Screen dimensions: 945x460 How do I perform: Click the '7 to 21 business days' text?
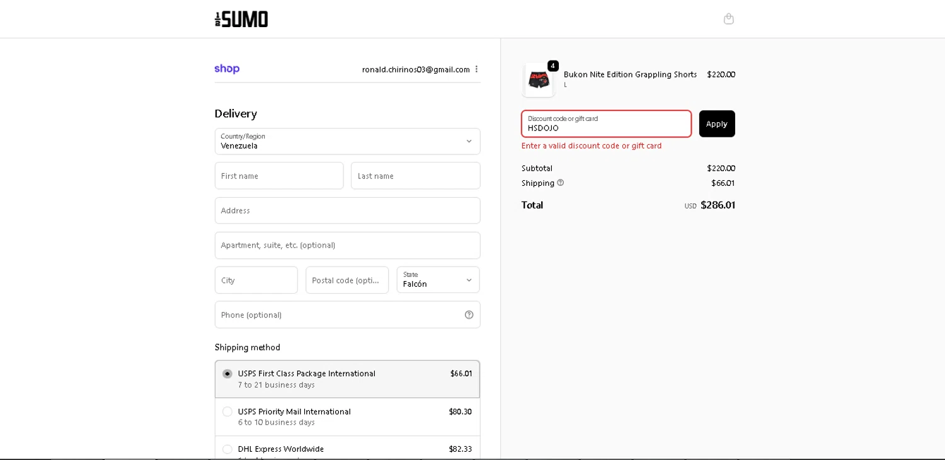(x=277, y=385)
